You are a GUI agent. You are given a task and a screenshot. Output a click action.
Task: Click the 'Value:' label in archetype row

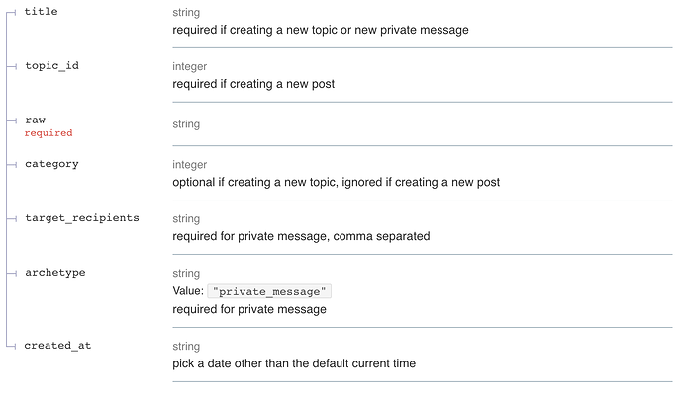tap(188, 291)
